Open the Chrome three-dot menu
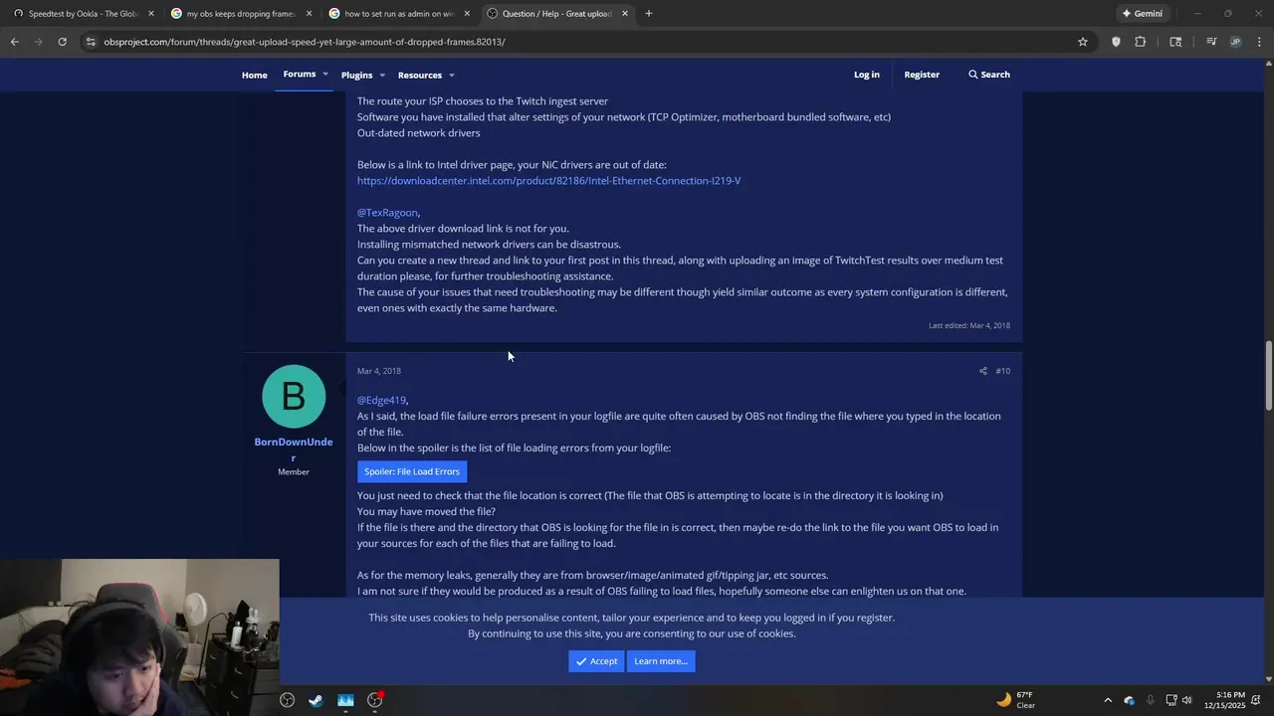Viewport: 1274px width, 716px height. click(x=1260, y=42)
